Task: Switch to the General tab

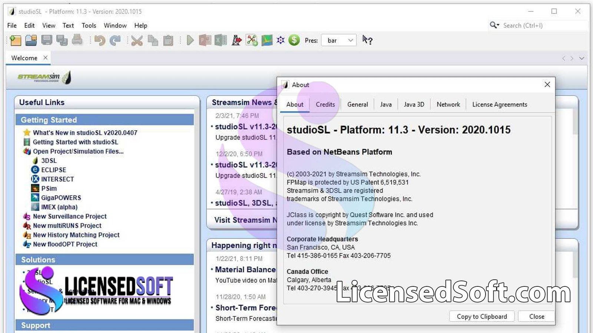Action: 358,104
